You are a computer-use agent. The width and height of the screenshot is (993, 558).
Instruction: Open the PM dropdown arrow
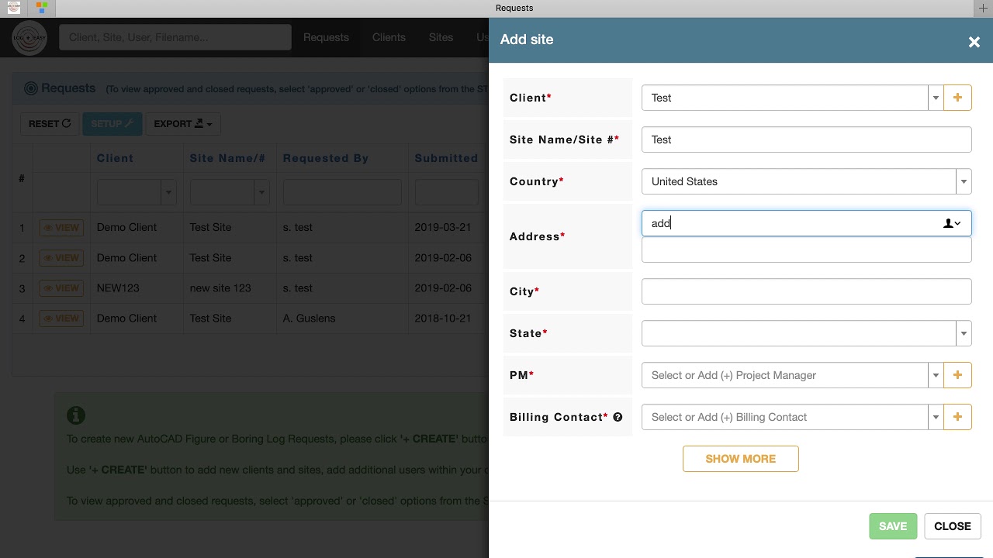[936, 375]
